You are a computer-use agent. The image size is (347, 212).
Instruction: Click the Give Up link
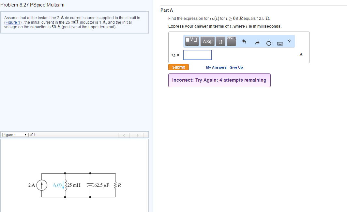click(x=236, y=67)
